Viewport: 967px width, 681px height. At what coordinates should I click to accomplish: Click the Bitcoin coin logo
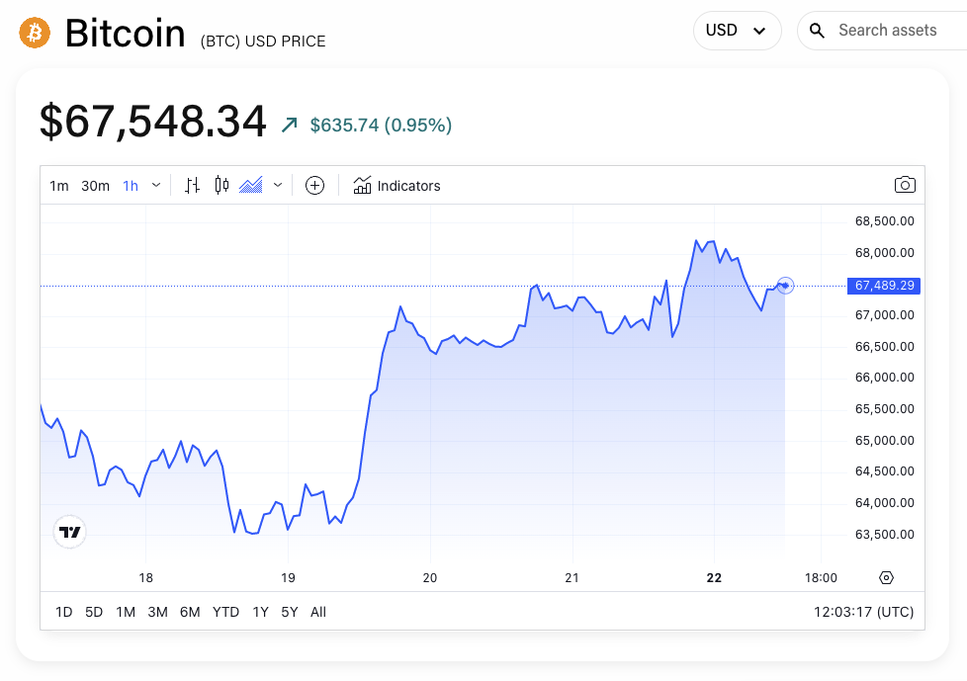tap(33, 32)
